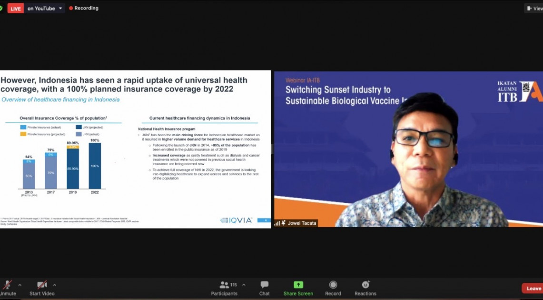
Task: Open the caret menu next to Participants
Action: pyautogui.click(x=244, y=285)
